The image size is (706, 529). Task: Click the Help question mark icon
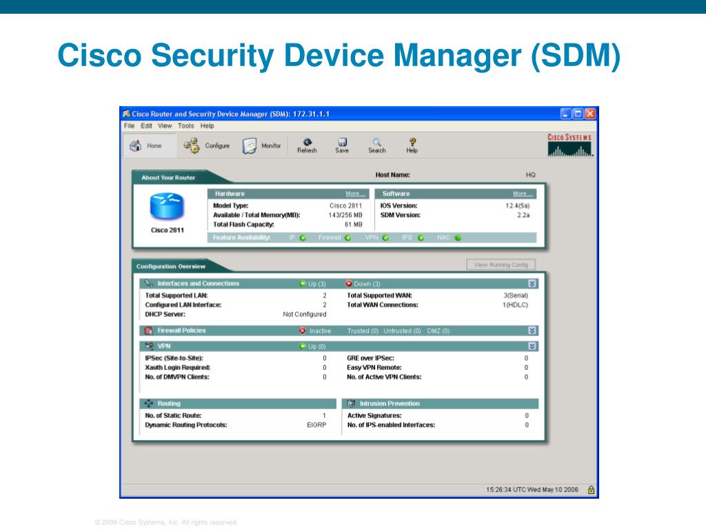coord(412,142)
